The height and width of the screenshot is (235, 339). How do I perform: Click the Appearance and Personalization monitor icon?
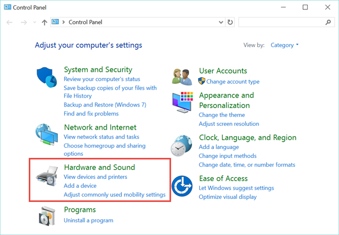coord(182,103)
